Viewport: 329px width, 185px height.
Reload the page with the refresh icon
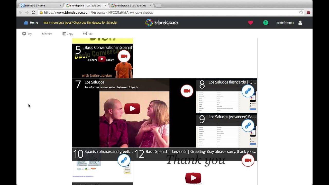pos(33,12)
